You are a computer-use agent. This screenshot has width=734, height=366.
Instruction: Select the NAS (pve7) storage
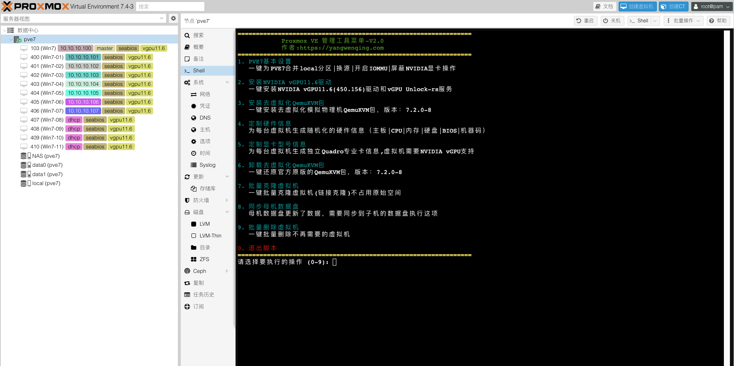[45, 156]
